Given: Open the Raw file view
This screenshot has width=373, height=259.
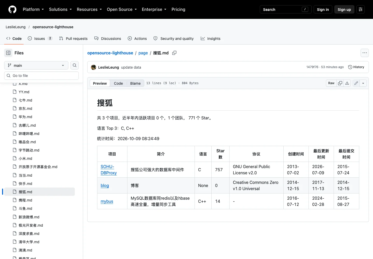Looking at the screenshot, I should [x=331, y=83].
